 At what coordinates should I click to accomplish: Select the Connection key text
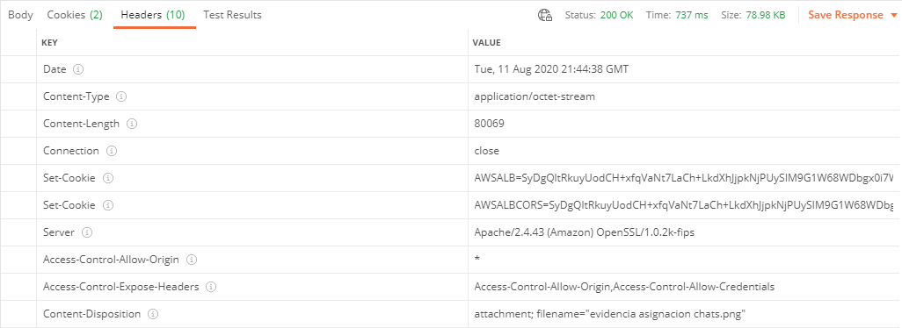(x=71, y=151)
